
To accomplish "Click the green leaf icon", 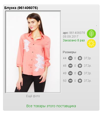I will [x=91, y=34].
